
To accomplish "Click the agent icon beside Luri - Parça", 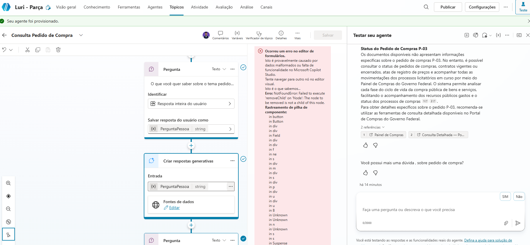I will 48,7.
